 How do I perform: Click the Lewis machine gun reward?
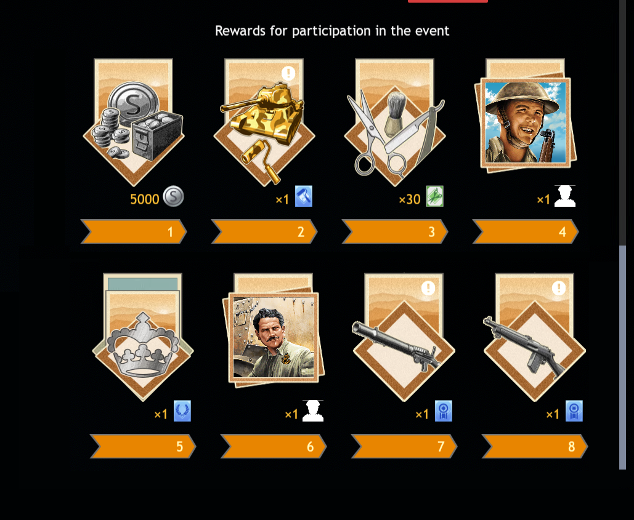click(x=404, y=337)
